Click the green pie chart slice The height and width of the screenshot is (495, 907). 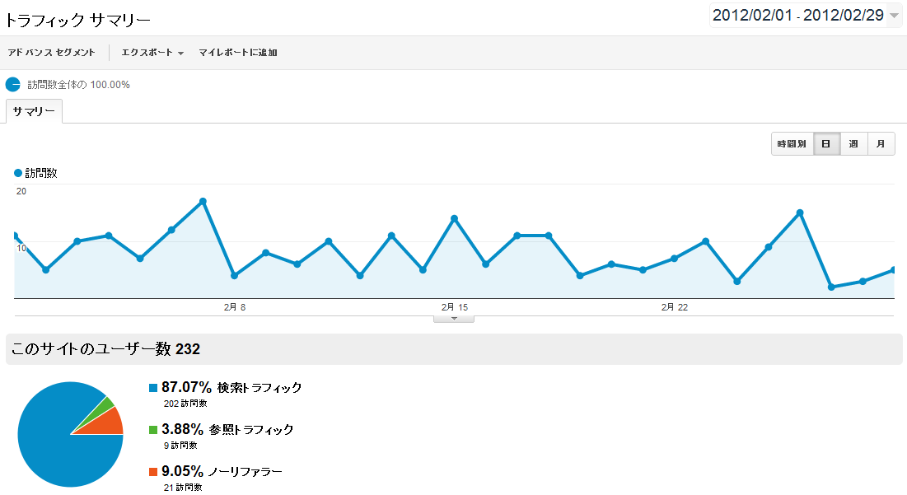[105, 404]
